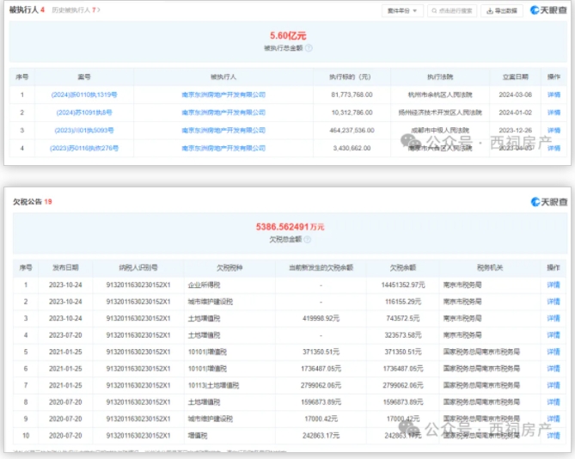Click the 纳税人识别号 column header
The image size is (575, 459).
(x=138, y=267)
